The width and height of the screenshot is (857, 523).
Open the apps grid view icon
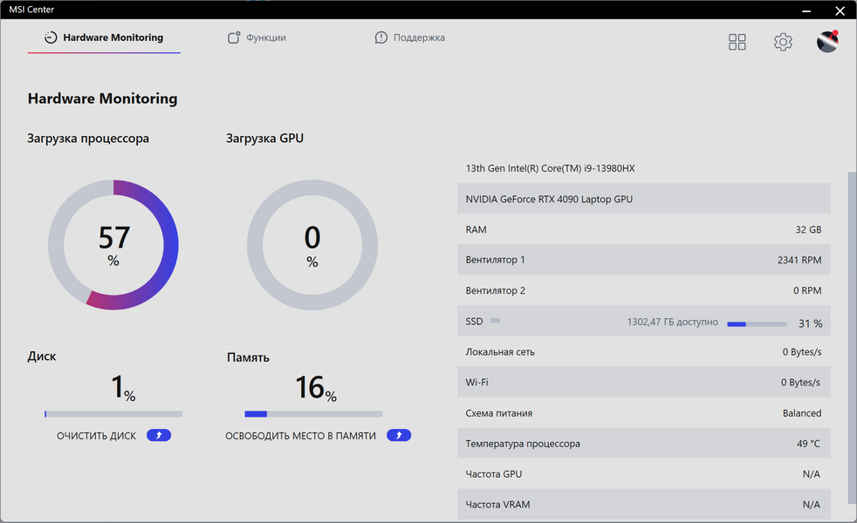click(737, 42)
